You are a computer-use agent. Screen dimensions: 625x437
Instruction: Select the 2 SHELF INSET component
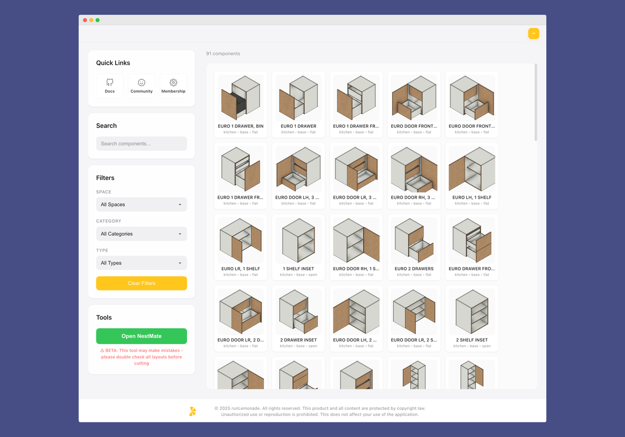pos(471,310)
